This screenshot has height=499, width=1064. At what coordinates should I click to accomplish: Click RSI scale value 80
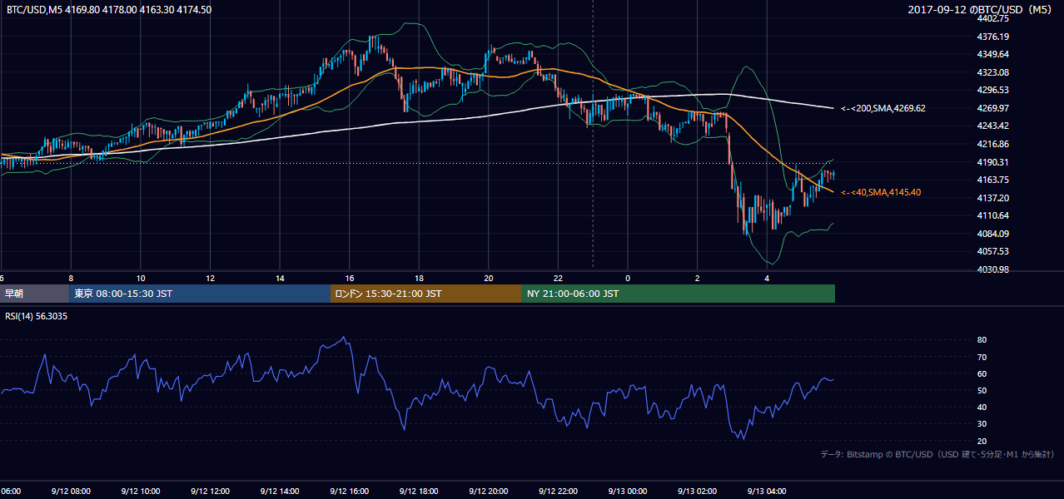tap(982, 340)
